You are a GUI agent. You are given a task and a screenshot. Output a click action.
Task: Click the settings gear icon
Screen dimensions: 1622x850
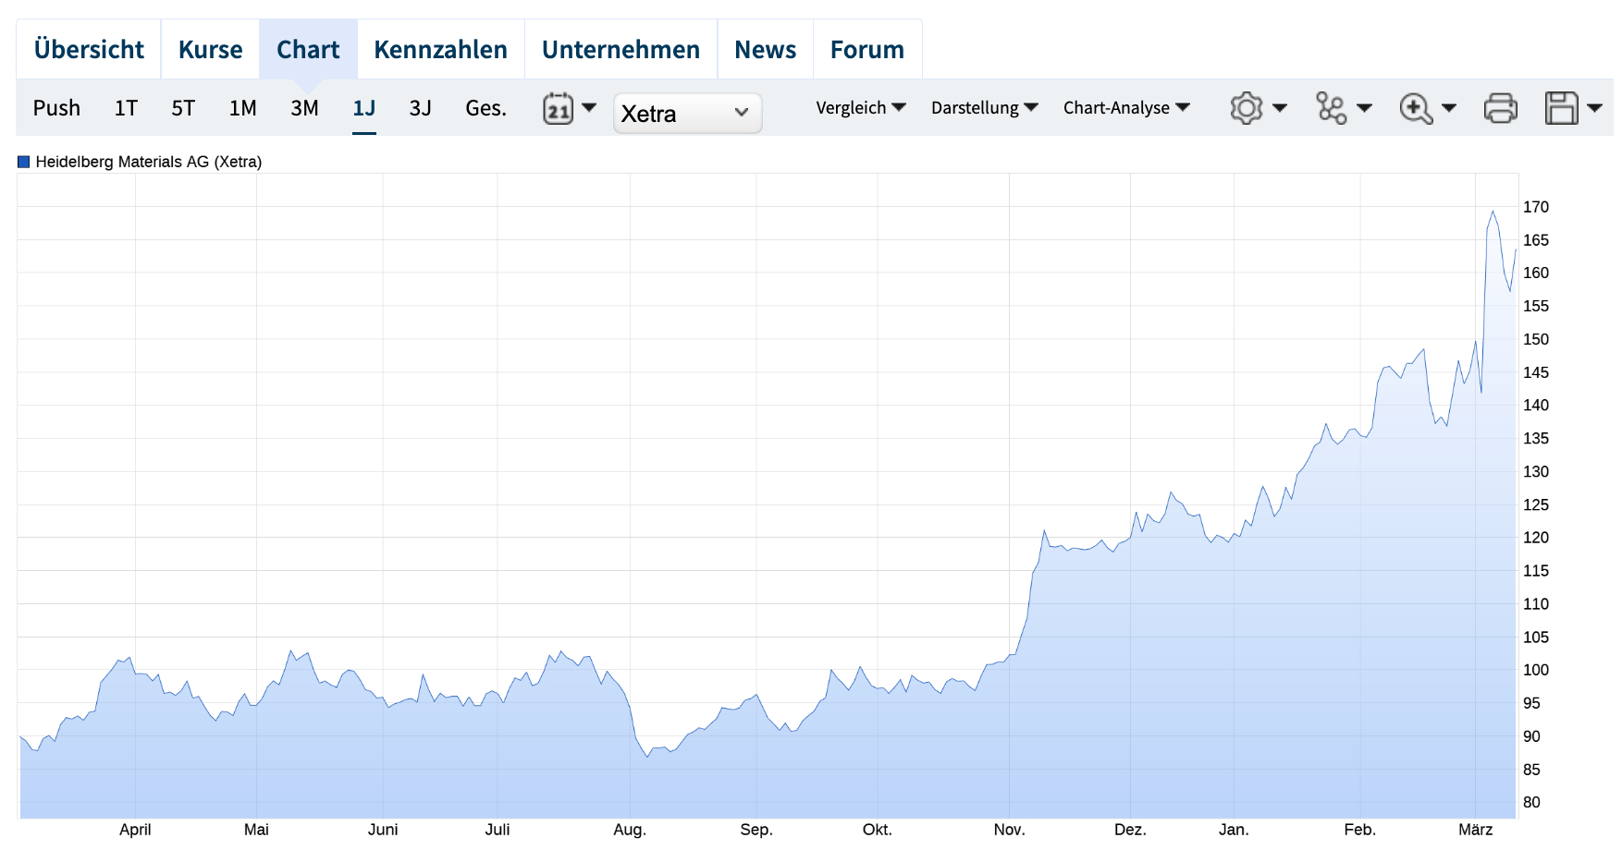coord(1246,108)
